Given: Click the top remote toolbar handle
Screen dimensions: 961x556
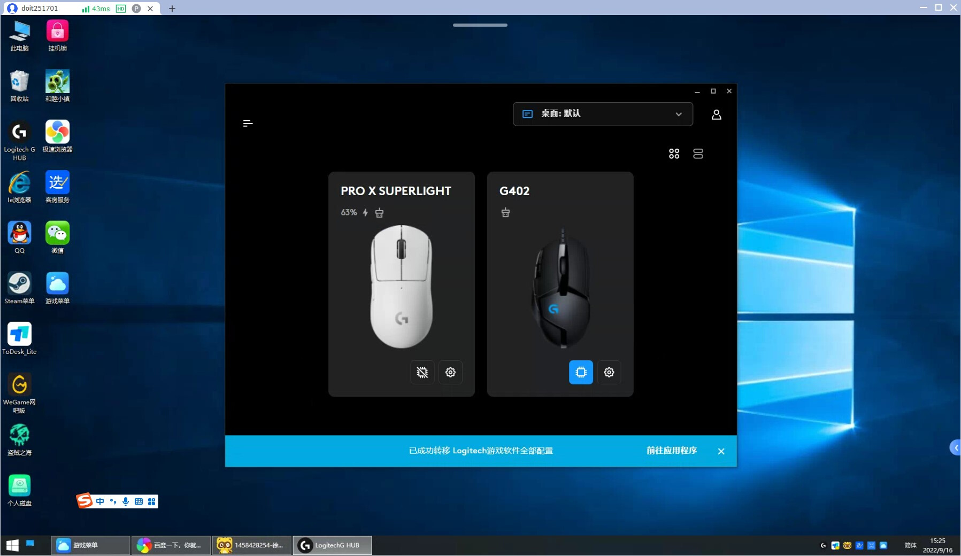Looking at the screenshot, I should (480, 25).
